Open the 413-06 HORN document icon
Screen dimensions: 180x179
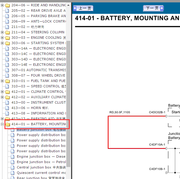[7, 108]
